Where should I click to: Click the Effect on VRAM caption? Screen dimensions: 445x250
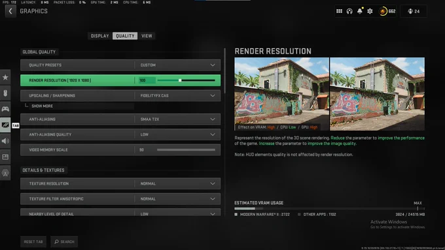(x=277, y=127)
